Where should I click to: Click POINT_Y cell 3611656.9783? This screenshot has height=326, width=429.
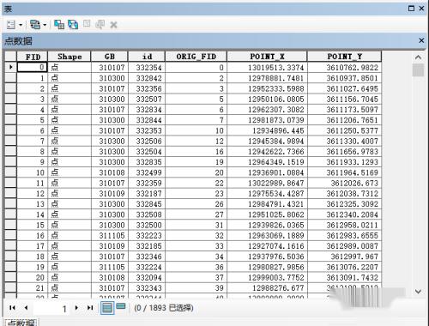(x=344, y=152)
